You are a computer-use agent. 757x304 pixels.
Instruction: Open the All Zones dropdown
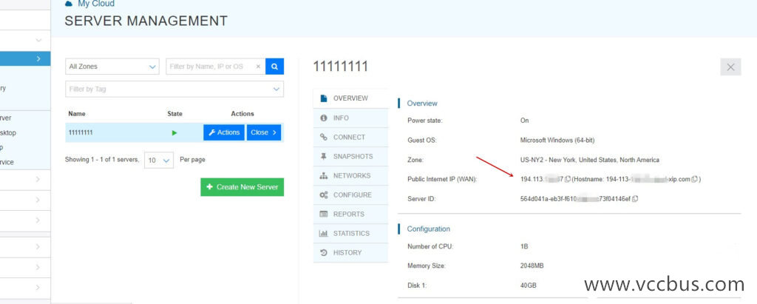click(x=112, y=67)
